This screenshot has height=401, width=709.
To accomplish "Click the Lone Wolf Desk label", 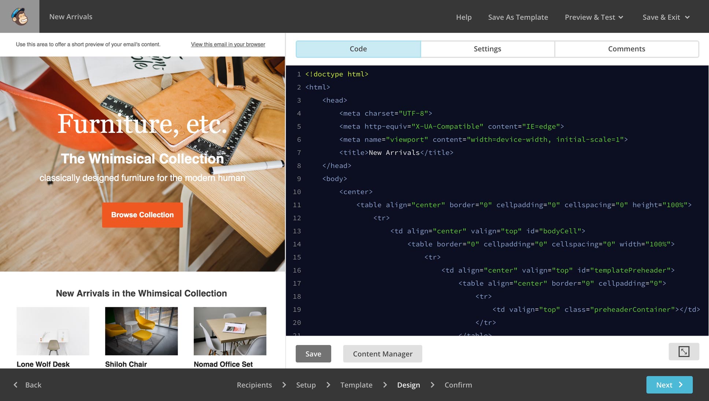I will [43, 364].
